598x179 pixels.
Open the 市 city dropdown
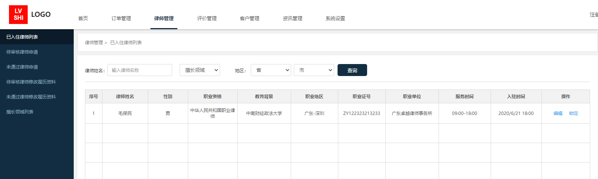coord(314,70)
